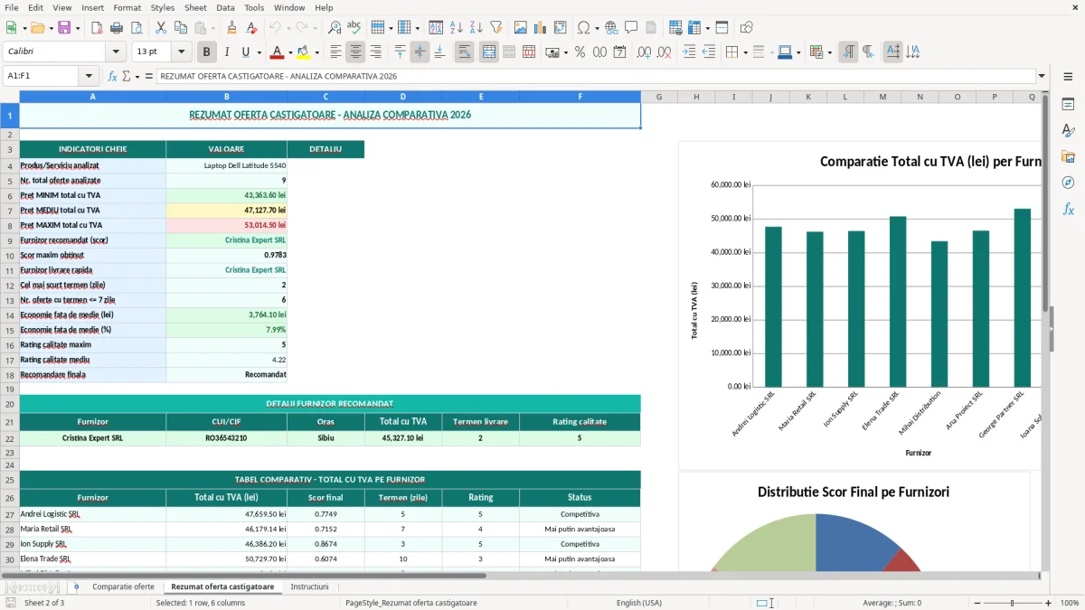Toggle Align Right

pos(376,52)
